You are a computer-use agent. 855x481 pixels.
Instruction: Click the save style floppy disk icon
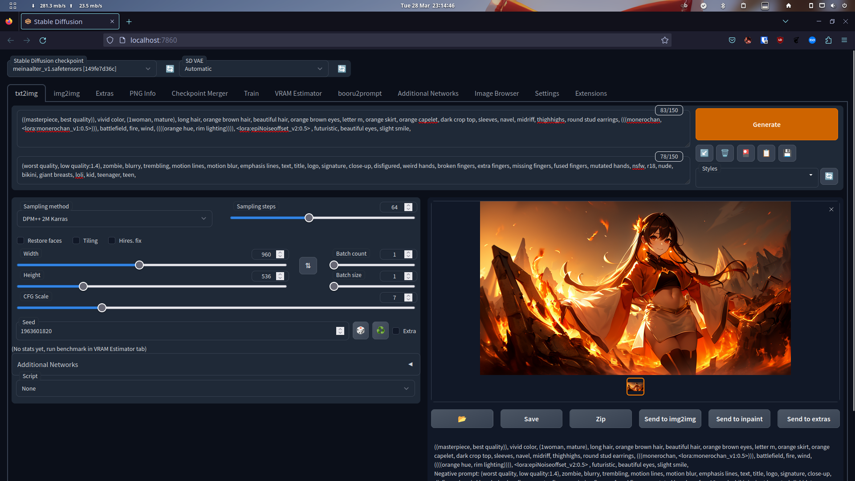point(787,153)
